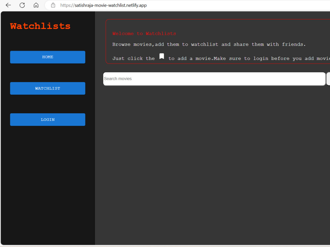Image resolution: width=330 pixels, height=247 pixels.
Task: View site information via the lock icon
Action: pyautogui.click(x=53, y=5)
